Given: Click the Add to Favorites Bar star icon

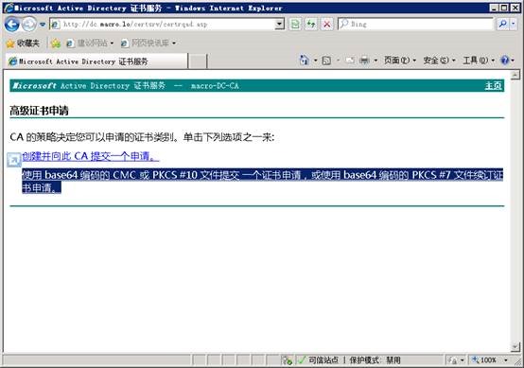Looking at the screenshot, I should 56,44.
